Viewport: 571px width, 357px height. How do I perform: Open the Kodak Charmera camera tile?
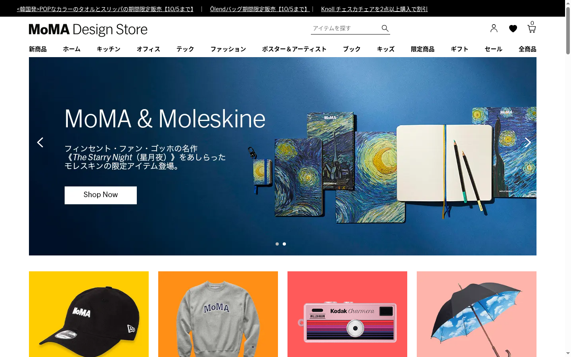(x=347, y=314)
